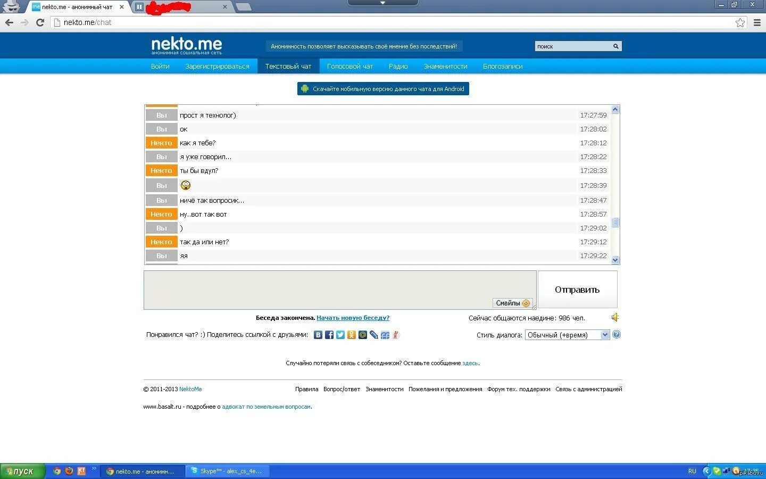766x479 pixels.
Task: Click the chat scrollbar up arrow
Action: [615, 109]
